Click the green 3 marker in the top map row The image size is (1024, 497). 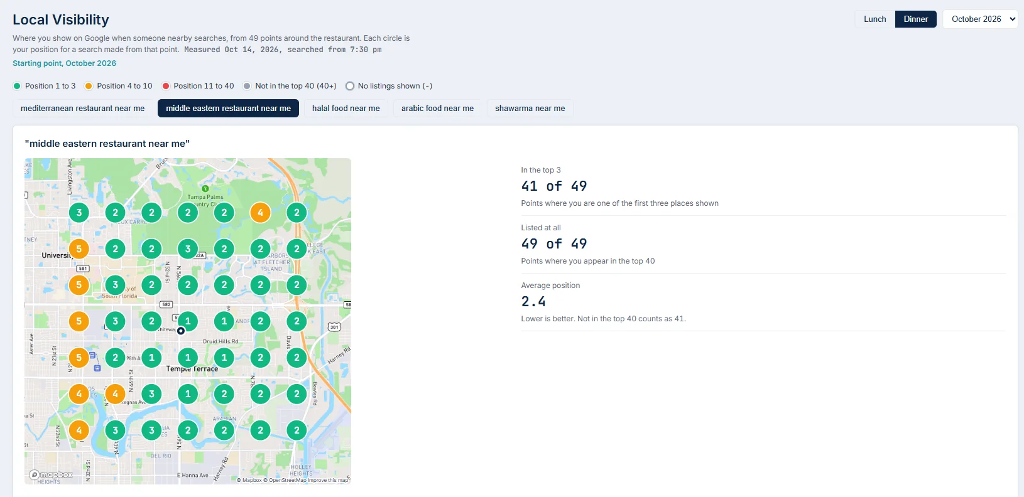coord(79,213)
